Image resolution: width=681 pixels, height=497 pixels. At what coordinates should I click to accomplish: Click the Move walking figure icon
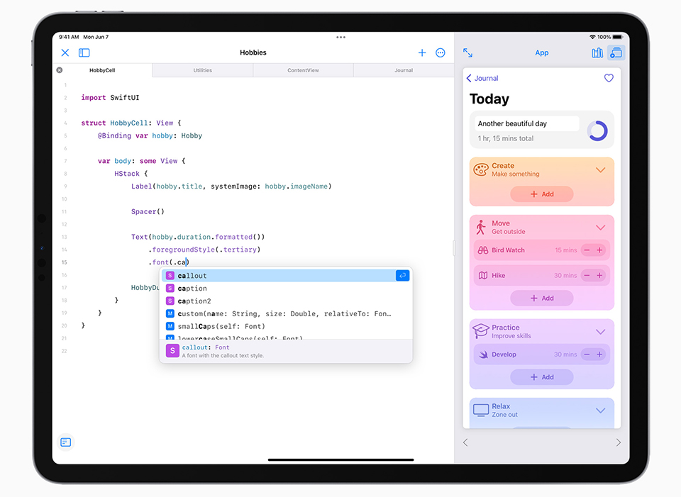[x=481, y=227]
